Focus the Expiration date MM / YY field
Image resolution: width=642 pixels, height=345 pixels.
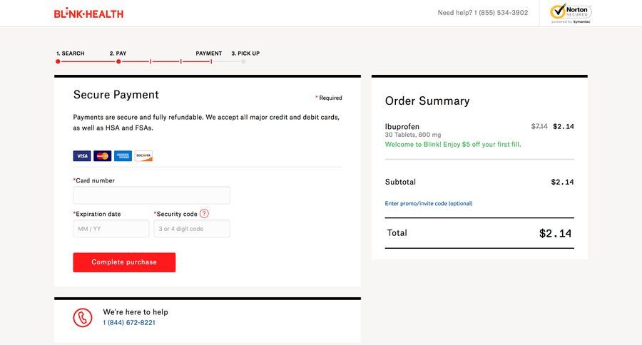(x=111, y=229)
